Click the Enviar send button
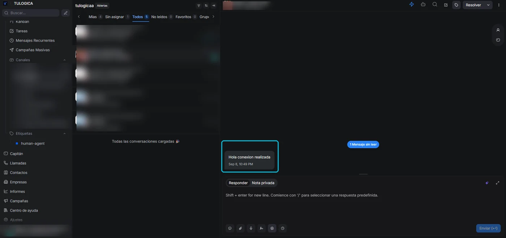This screenshot has height=238, width=506. 488,228
